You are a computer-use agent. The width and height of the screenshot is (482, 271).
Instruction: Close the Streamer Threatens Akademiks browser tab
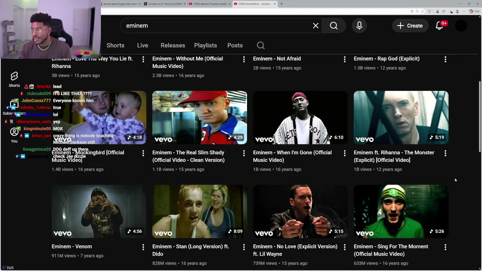click(x=230, y=4)
